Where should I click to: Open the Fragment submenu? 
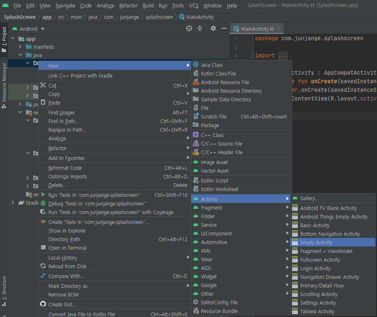point(241,208)
